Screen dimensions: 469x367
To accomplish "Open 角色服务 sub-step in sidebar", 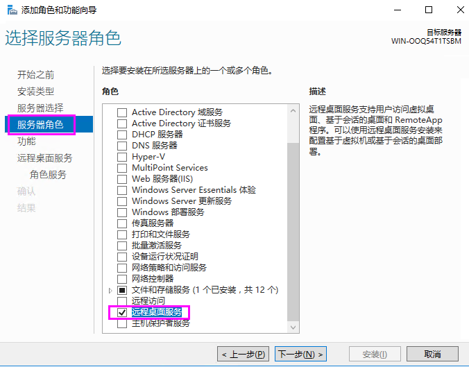I will pyautogui.click(x=48, y=175).
